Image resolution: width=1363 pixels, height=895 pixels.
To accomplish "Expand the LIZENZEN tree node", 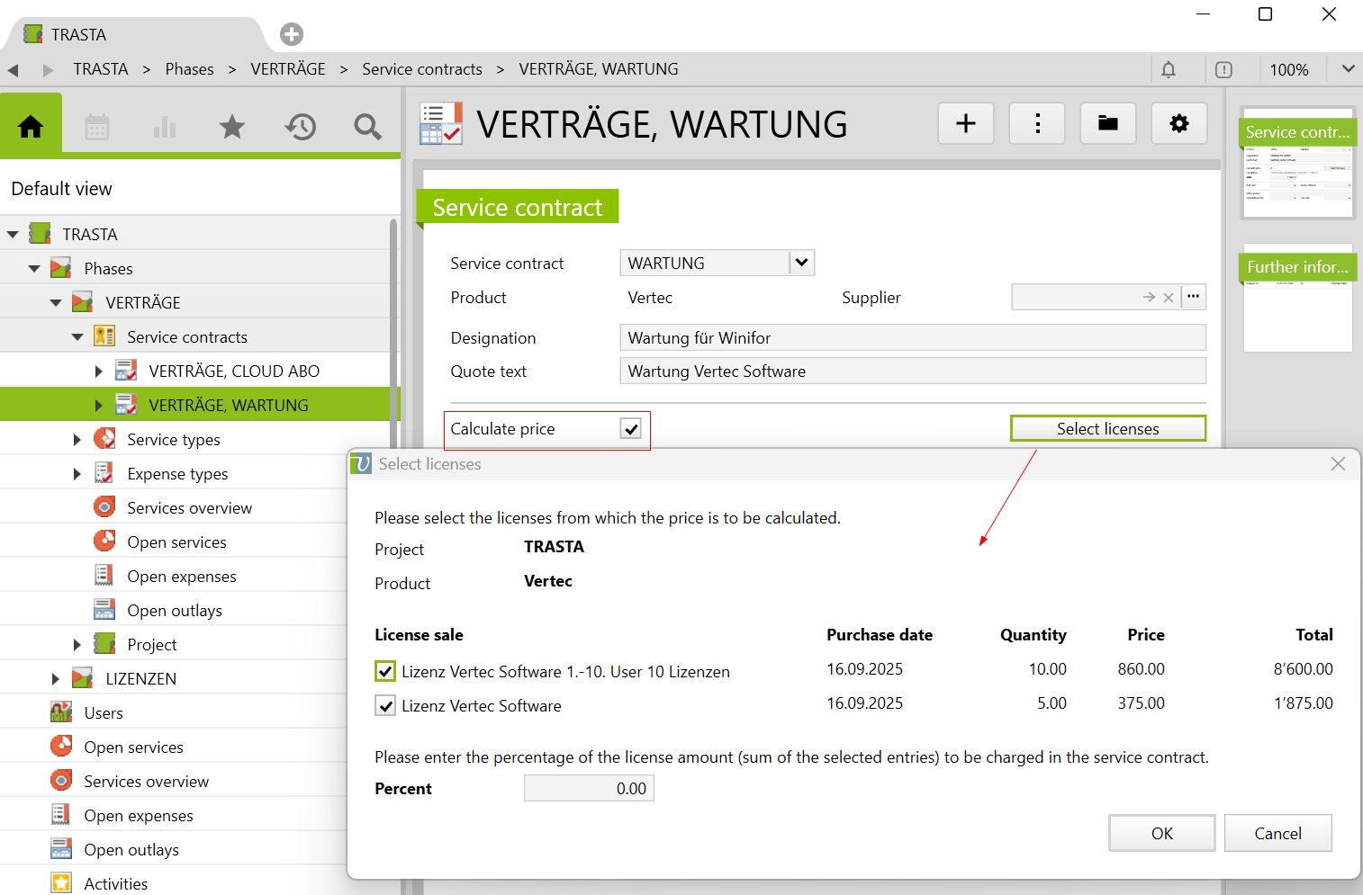I will pos(56,679).
